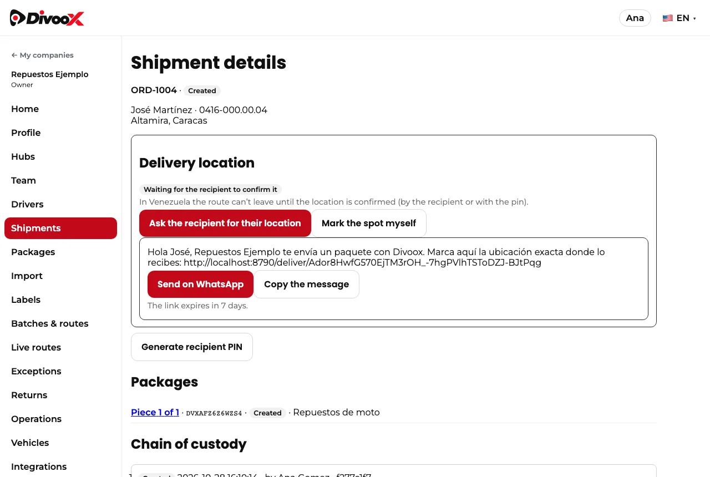The width and height of the screenshot is (710, 477).
Task: Click the Divoox logo
Action: (x=47, y=18)
